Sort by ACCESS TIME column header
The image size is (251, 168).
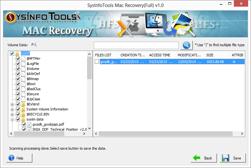tap(161, 55)
